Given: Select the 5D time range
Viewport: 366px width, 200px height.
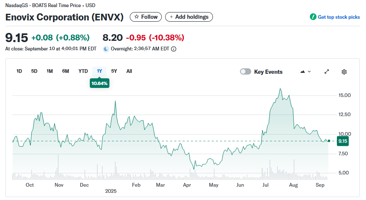Looking at the screenshot, I should (x=34, y=71).
